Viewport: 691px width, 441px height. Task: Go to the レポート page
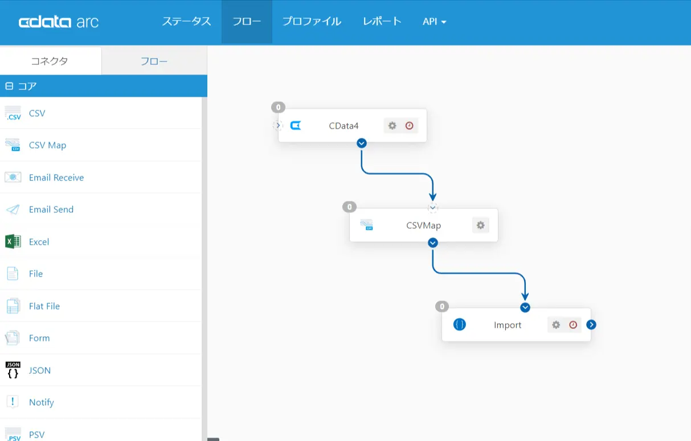click(382, 22)
